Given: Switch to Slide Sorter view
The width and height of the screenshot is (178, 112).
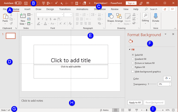Looking at the screenshot, I should click(123, 110).
